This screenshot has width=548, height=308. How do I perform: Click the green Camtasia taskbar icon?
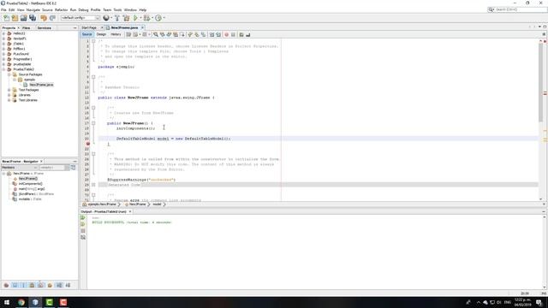coord(50,302)
